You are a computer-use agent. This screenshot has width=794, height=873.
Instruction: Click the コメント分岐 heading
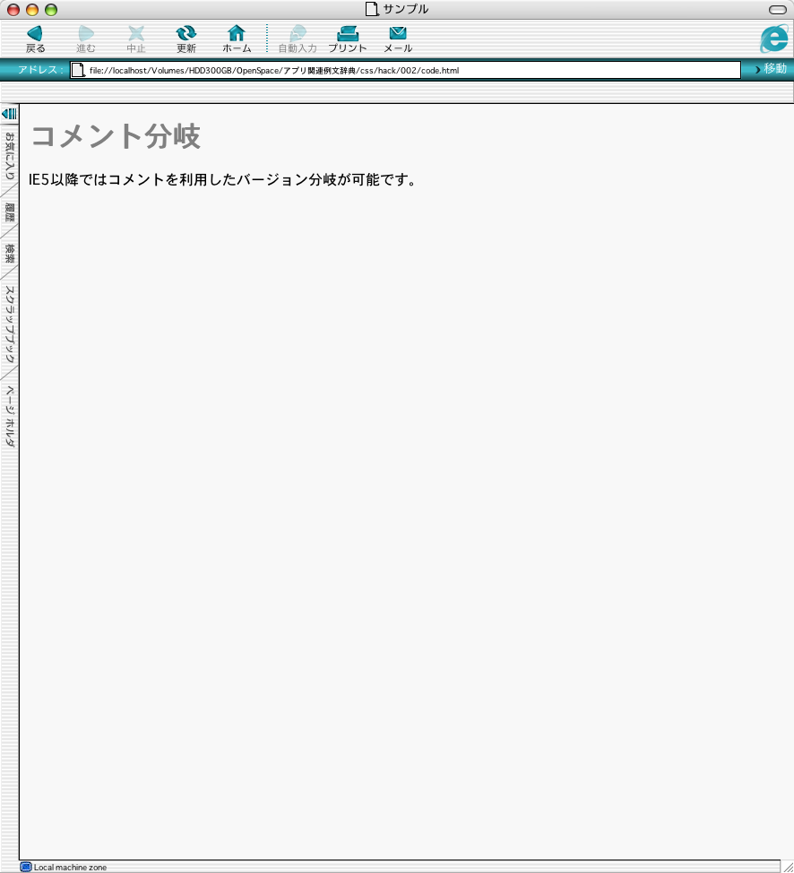(x=116, y=136)
